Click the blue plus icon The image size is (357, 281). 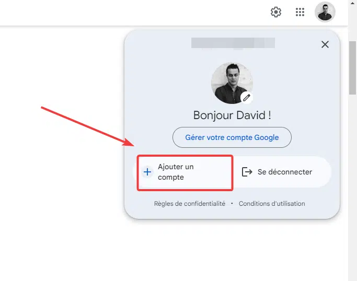147,172
